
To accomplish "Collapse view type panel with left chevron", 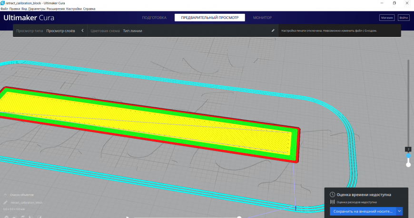I will click(82, 30).
